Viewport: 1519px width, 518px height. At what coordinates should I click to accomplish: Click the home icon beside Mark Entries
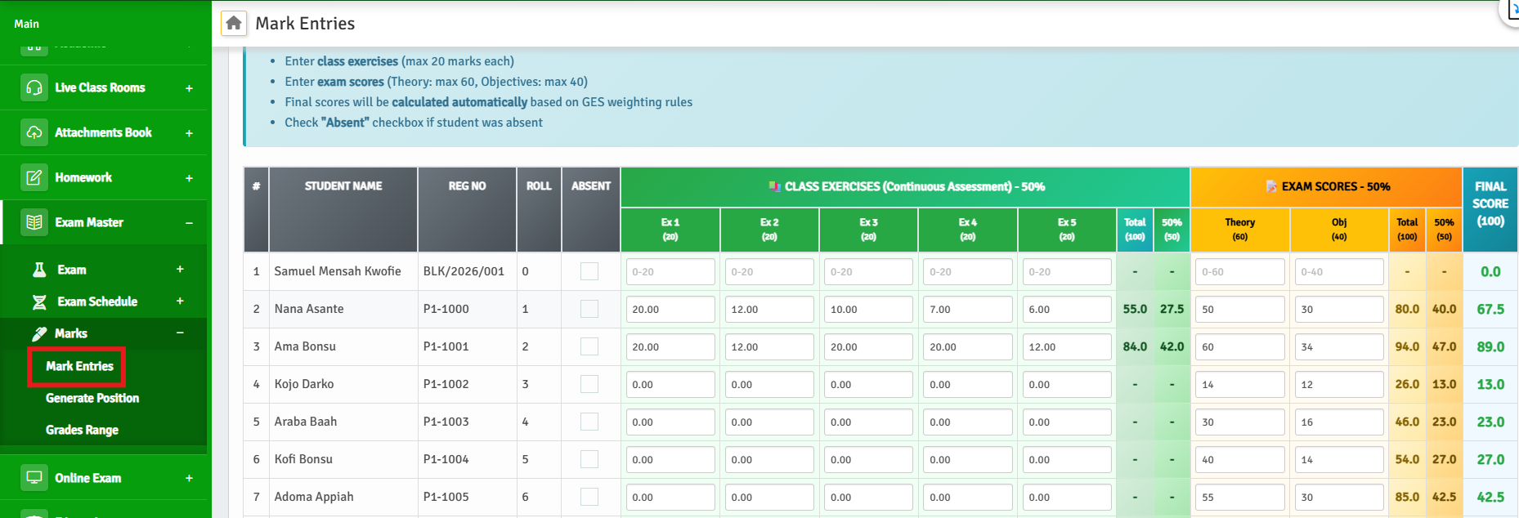coord(234,23)
